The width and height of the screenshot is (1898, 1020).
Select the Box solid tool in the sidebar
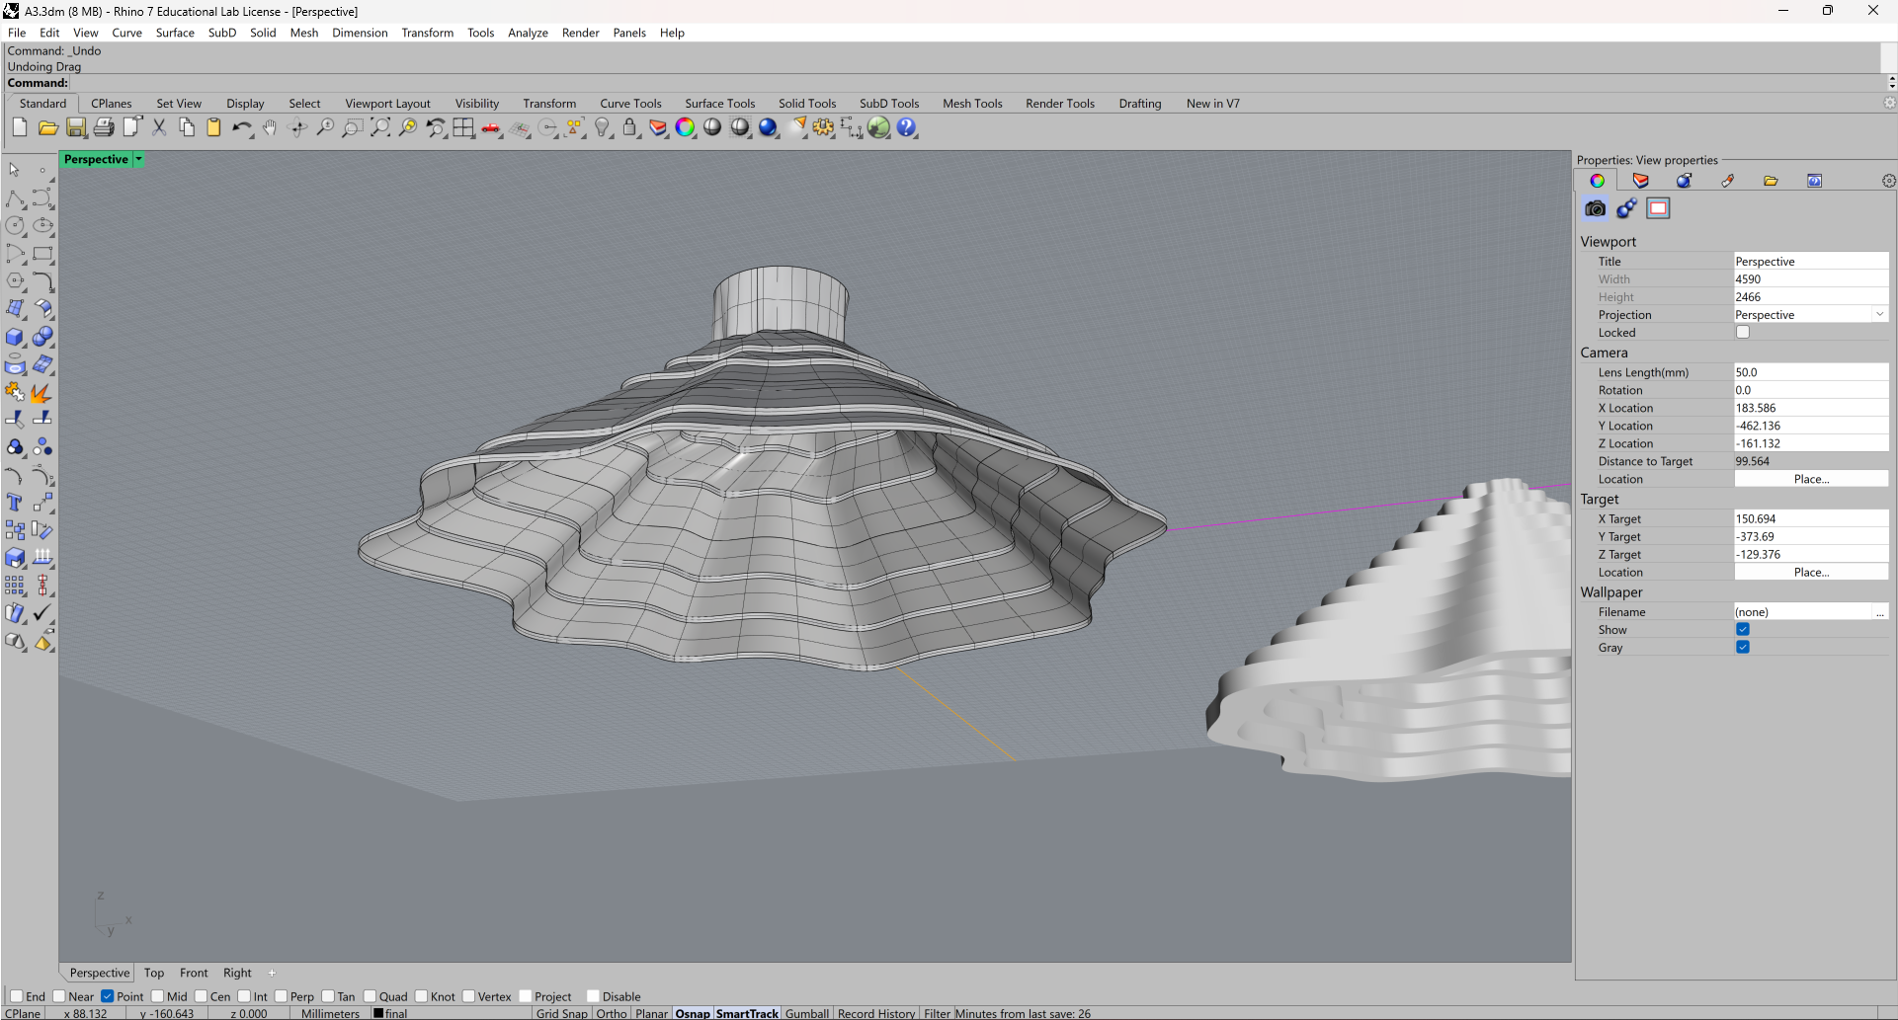tap(15, 337)
